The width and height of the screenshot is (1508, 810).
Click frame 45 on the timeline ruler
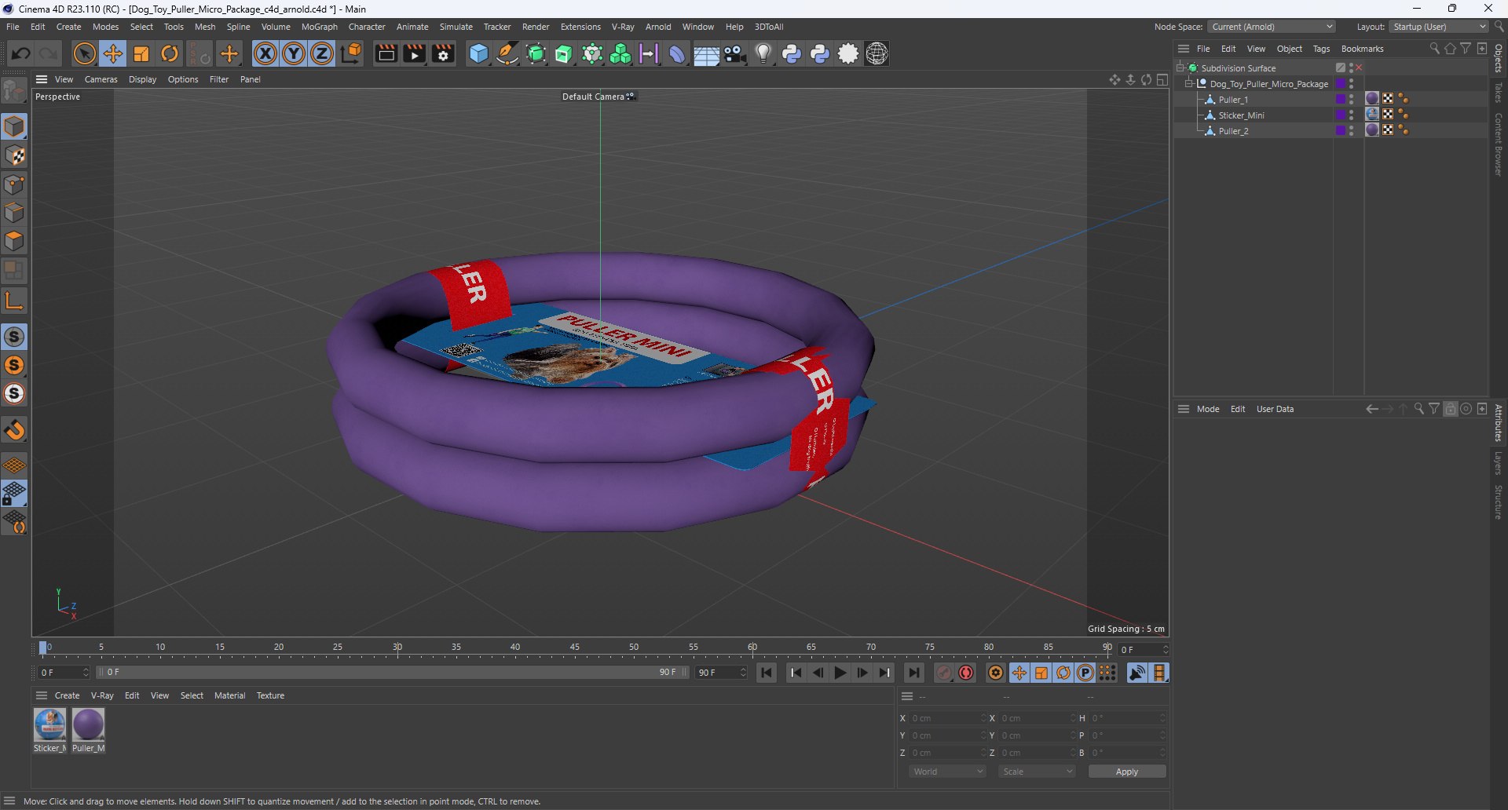[575, 648]
